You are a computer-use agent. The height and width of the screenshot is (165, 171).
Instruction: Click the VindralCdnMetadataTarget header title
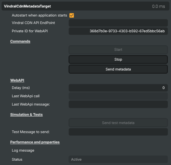(27, 6)
